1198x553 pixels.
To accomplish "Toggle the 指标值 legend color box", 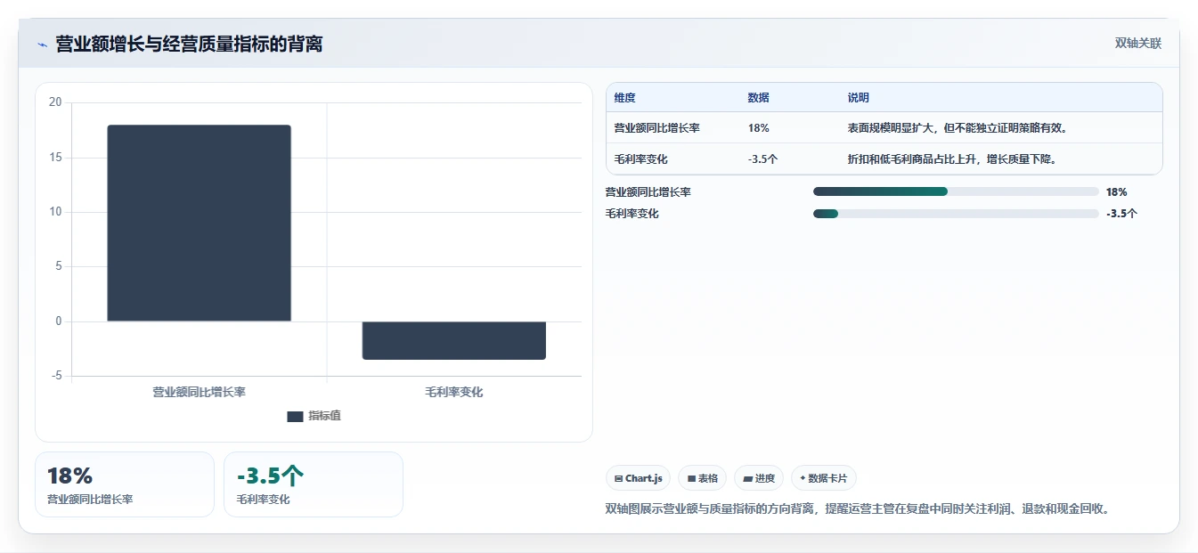I will [x=296, y=417].
